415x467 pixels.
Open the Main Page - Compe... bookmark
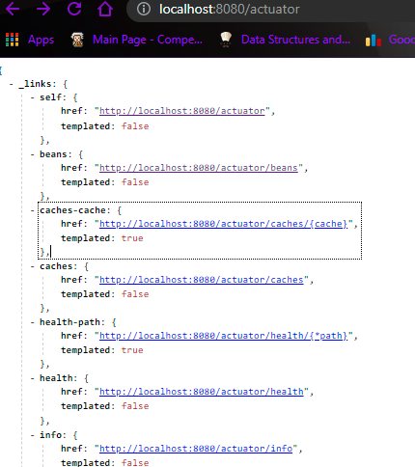pos(148,40)
